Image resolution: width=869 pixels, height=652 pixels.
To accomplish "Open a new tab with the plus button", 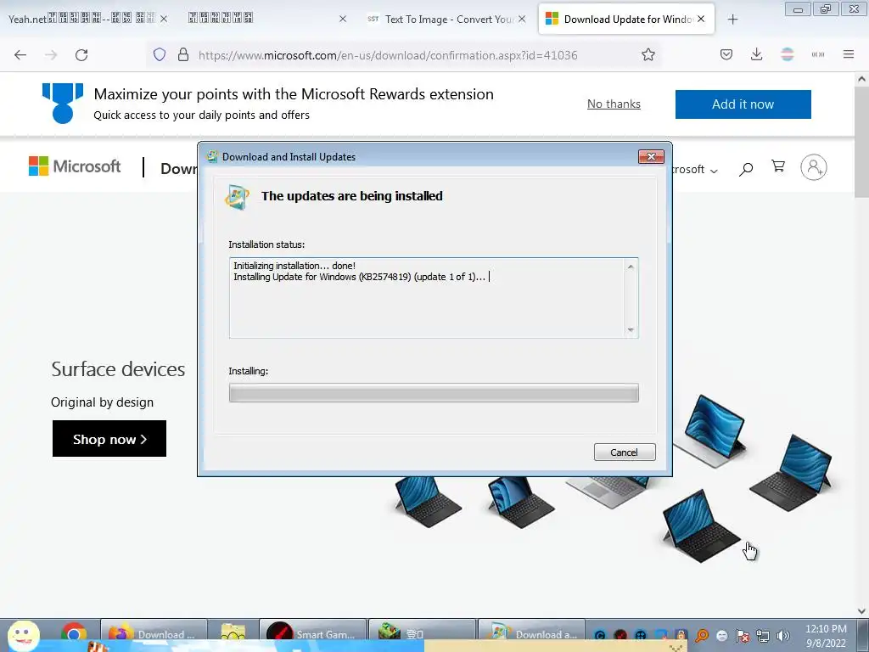I will click(732, 20).
